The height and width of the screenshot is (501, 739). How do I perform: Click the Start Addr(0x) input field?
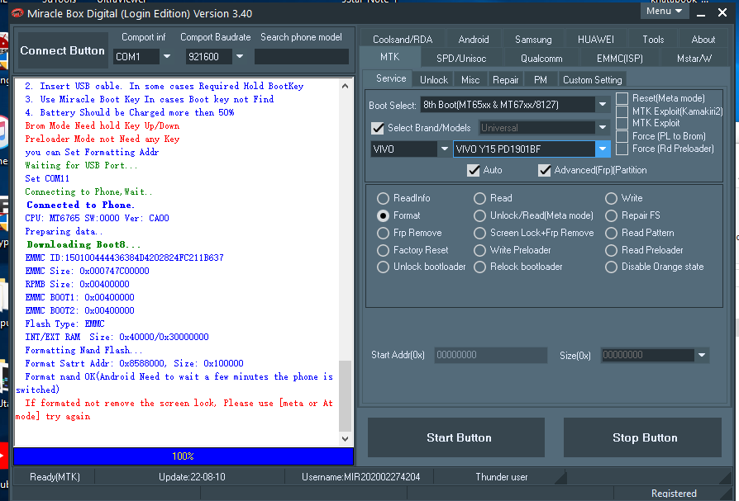pos(491,355)
